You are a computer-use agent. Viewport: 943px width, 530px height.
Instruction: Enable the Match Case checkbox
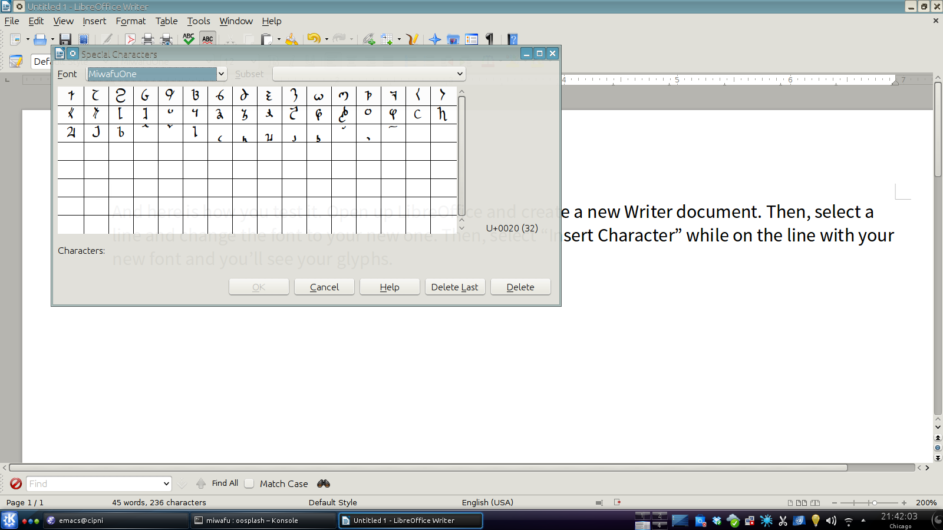pyautogui.click(x=249, y=483)
